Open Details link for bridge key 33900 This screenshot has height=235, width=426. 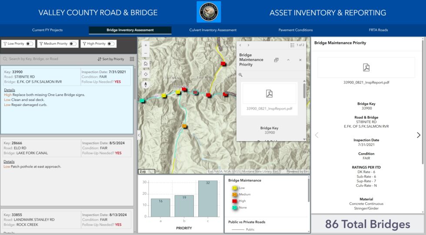pos(10,90)
